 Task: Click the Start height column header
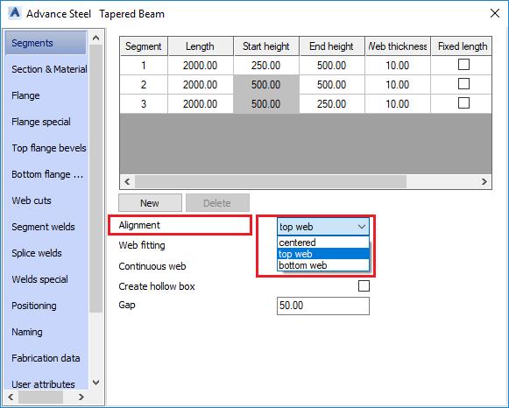pos(266,46)
